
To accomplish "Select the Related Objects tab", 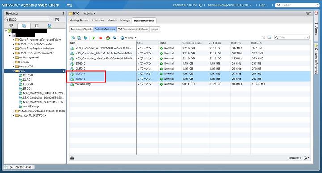I will (144, 21).
